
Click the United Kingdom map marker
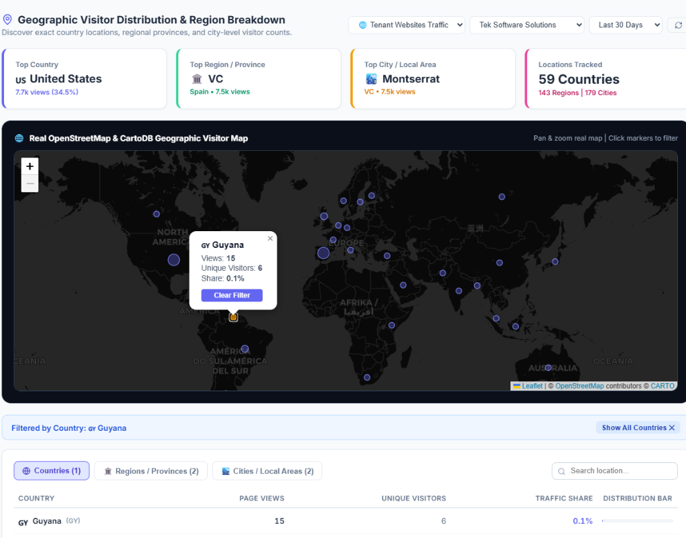tap(324, 216)
